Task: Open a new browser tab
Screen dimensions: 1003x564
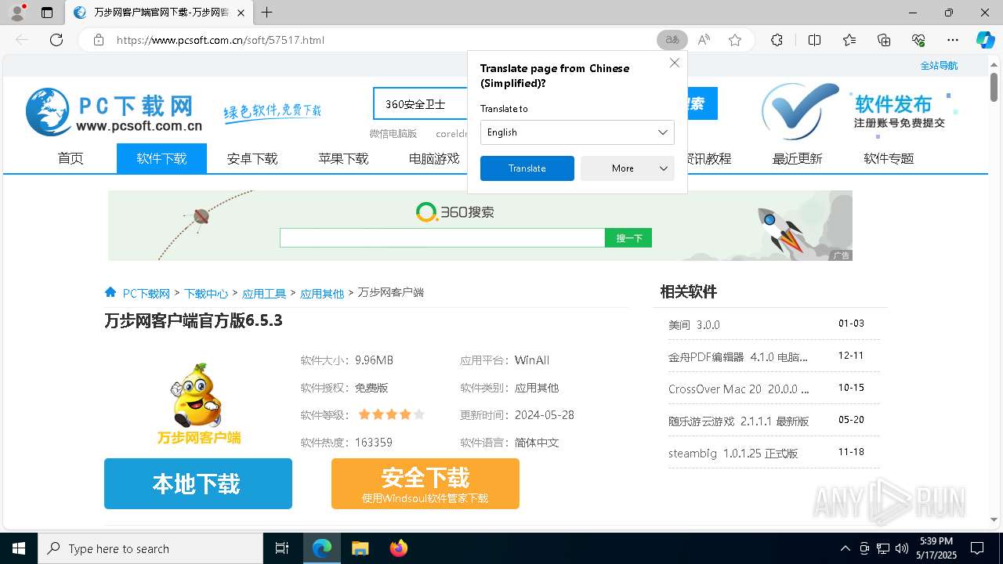Action: pyautogui.click(x=267, y=13)
